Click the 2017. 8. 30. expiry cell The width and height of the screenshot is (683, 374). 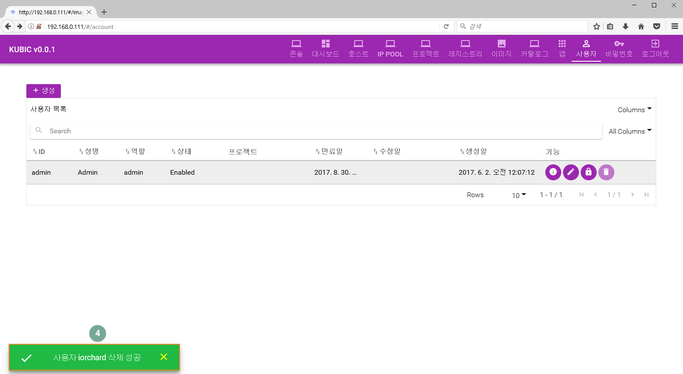tap(335, 172)
